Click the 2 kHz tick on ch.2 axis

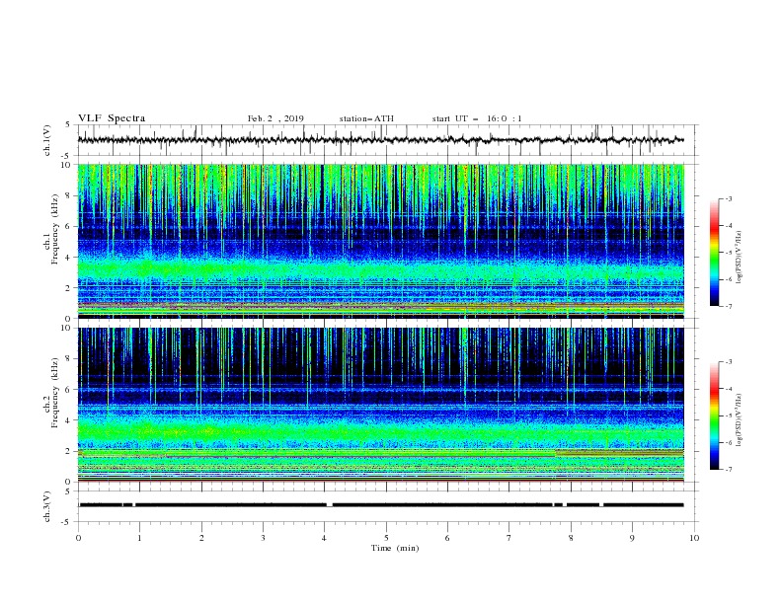click(69, 451)
